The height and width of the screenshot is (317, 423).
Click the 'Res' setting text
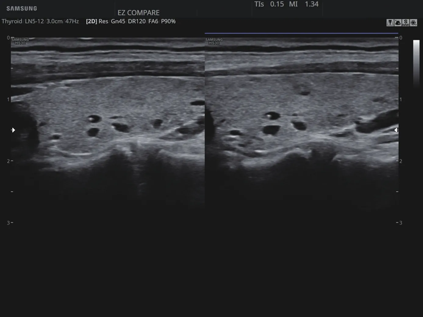[x=103, y=21]
